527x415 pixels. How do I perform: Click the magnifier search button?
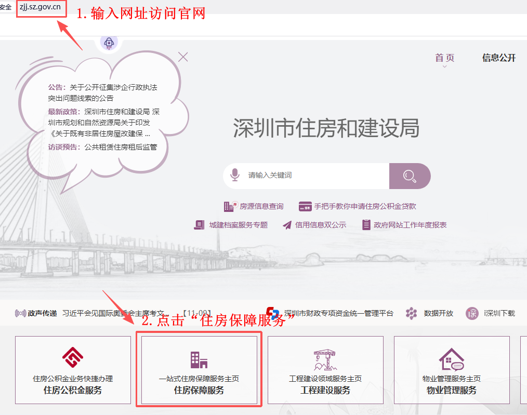410,176
